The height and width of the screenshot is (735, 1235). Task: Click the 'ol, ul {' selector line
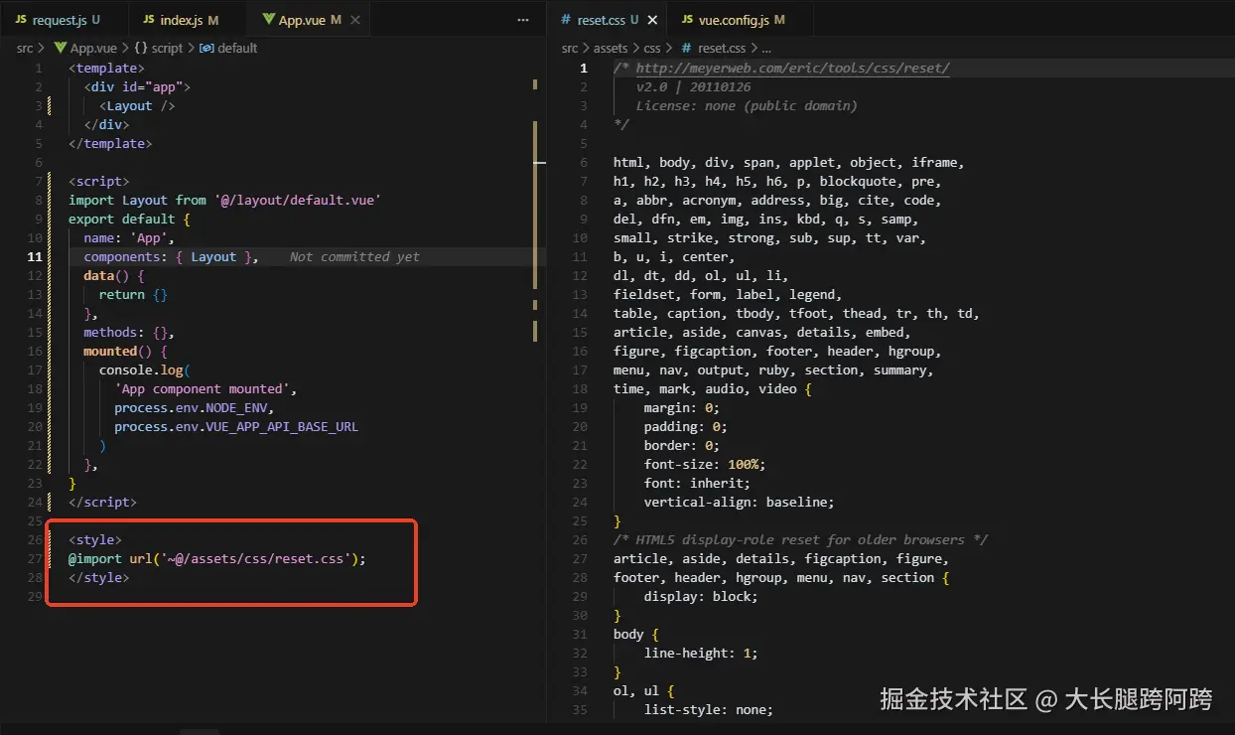tap(644, 690)
